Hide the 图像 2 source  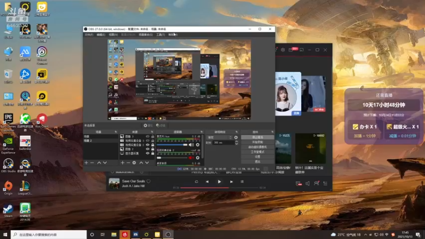(x=148, y=149)
